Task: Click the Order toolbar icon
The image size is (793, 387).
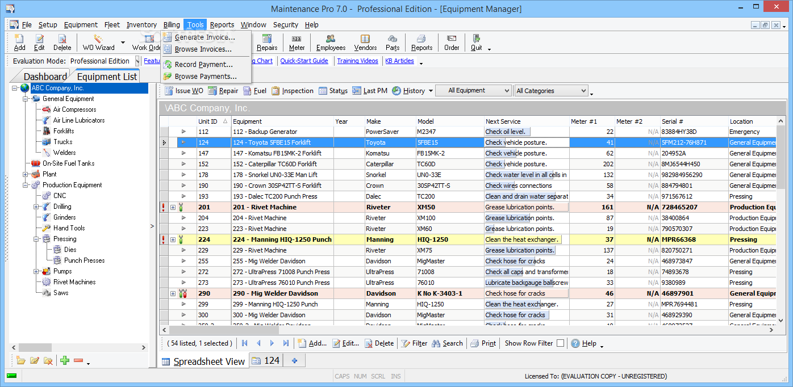Action: pos(452,43)
